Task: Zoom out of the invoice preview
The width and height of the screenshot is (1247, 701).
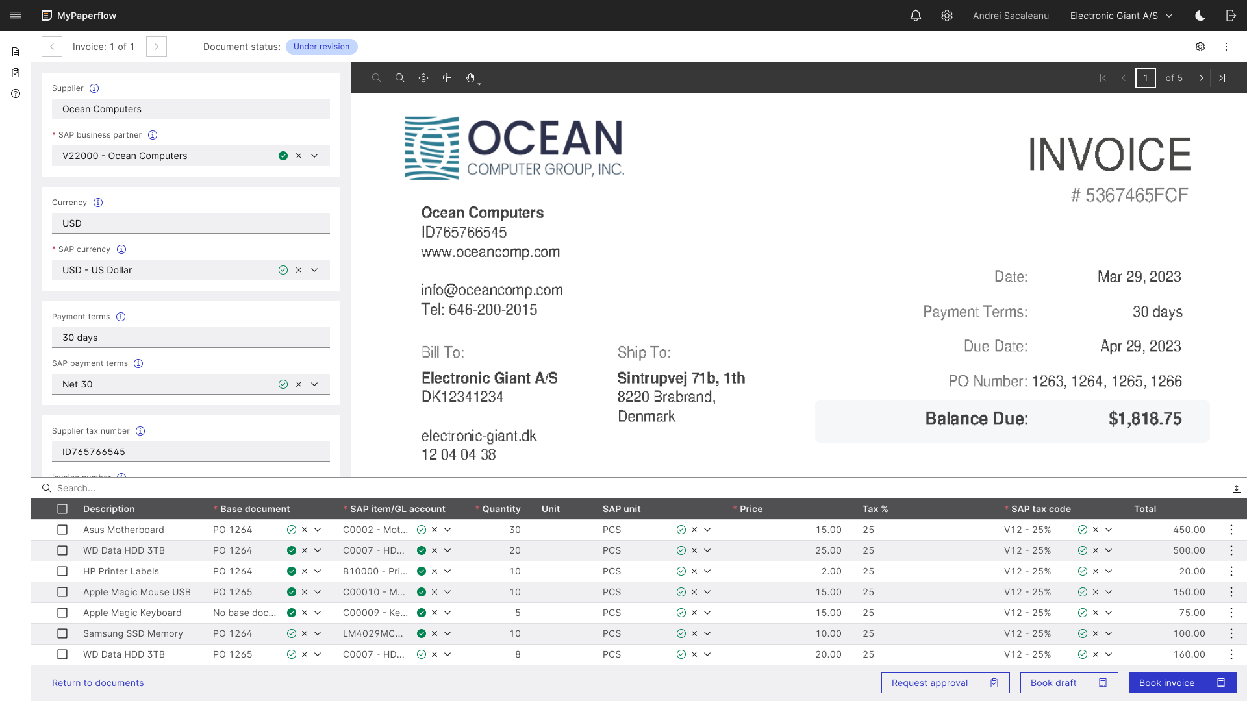Action: click(376, 78)
